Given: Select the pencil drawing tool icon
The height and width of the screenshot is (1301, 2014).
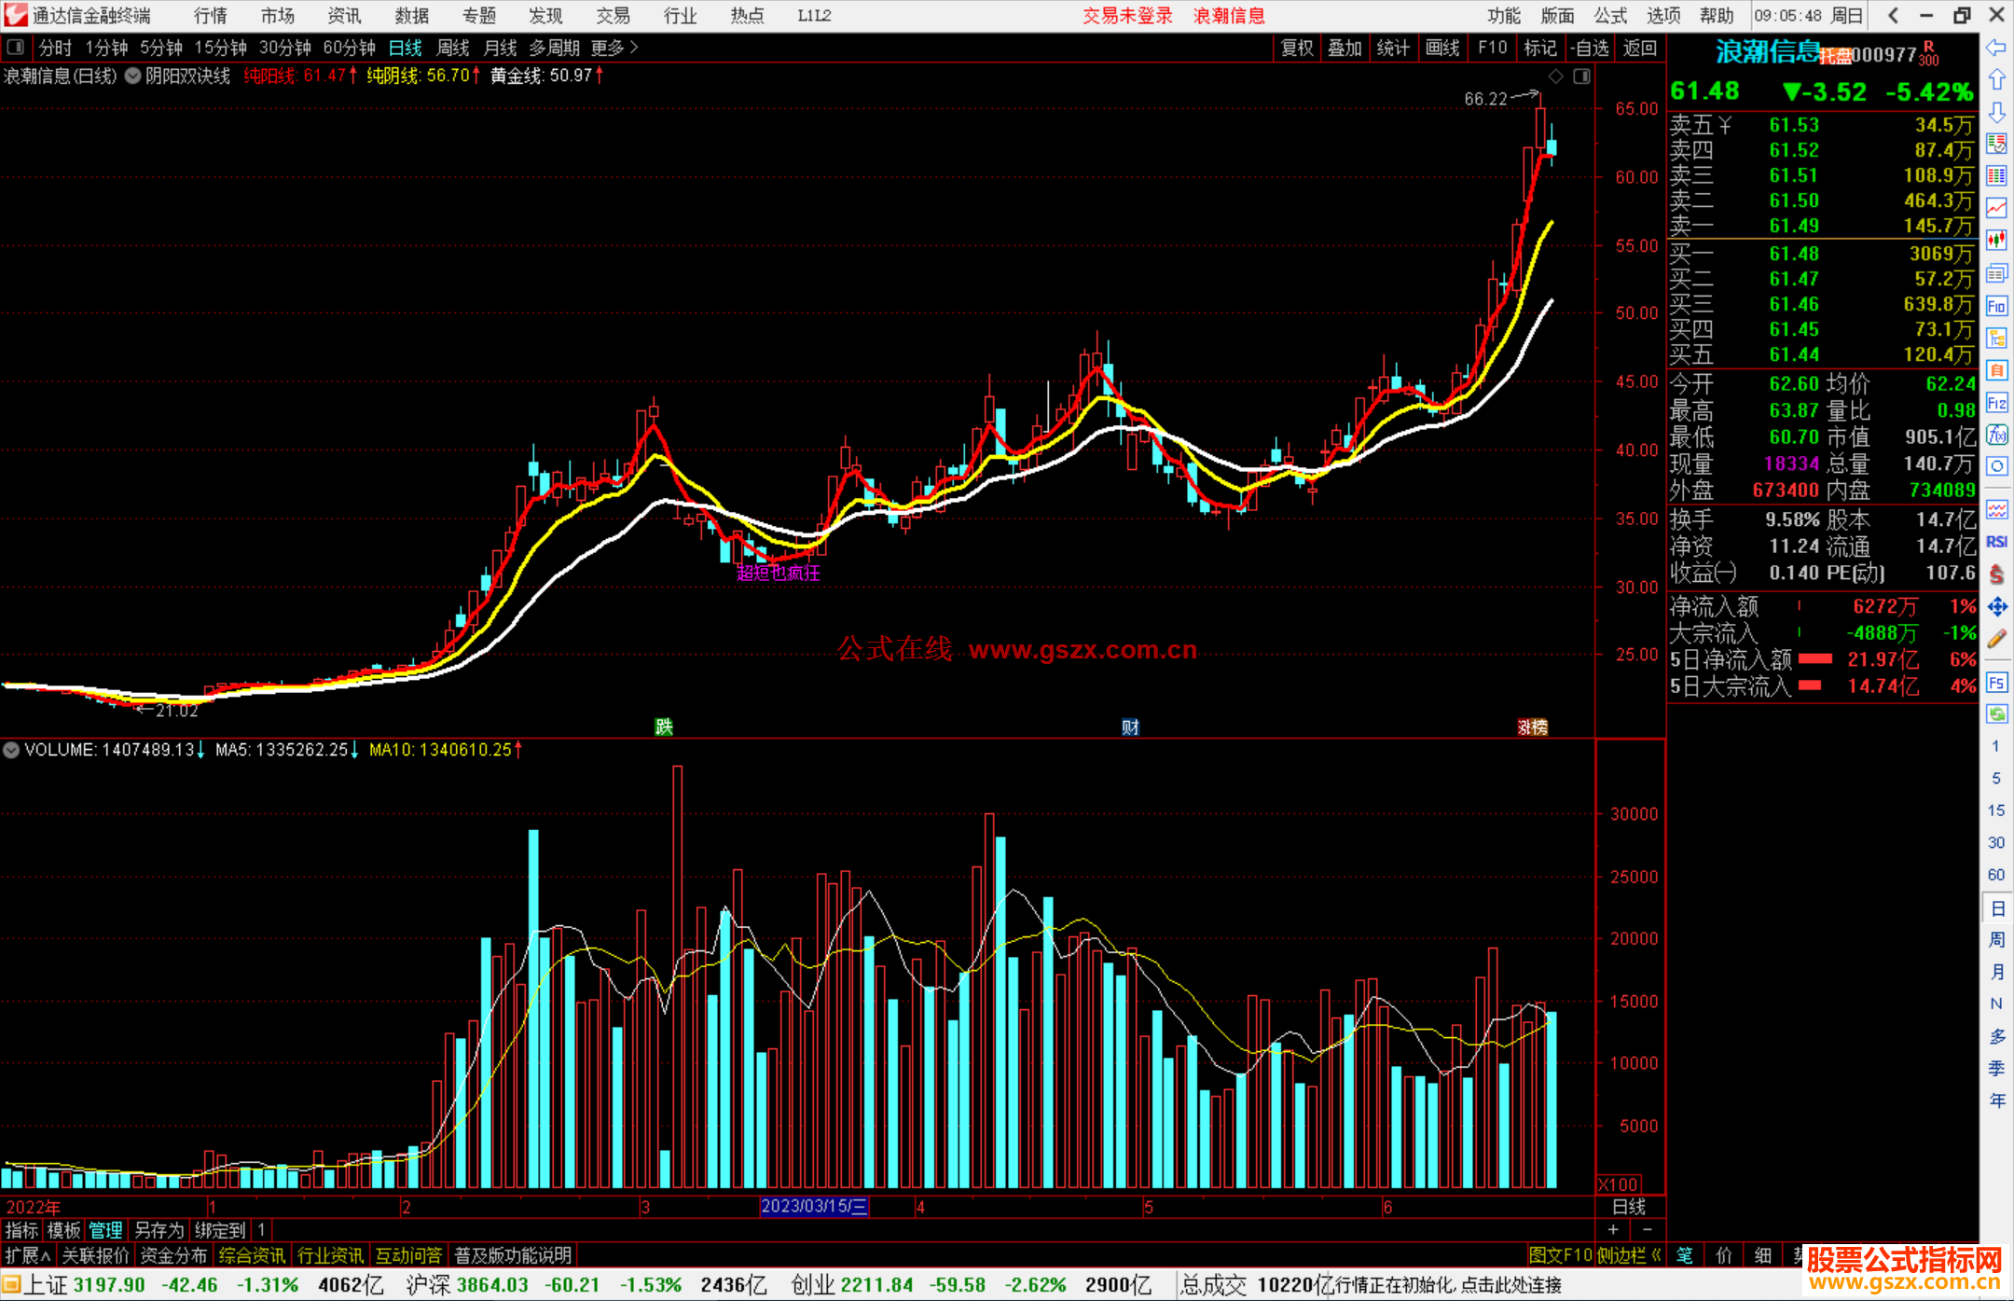Looking at the screenshot, I should [x=1996, y=639].
